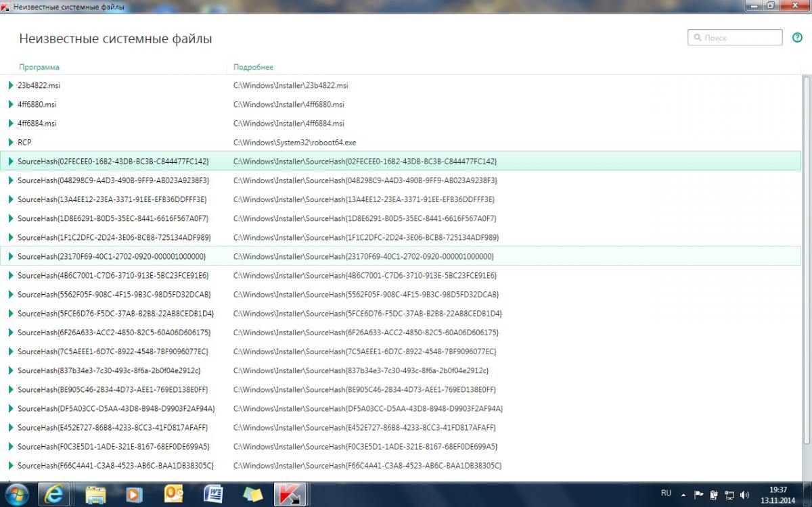Open Outlook from the taskbar

tap(174, 494)
